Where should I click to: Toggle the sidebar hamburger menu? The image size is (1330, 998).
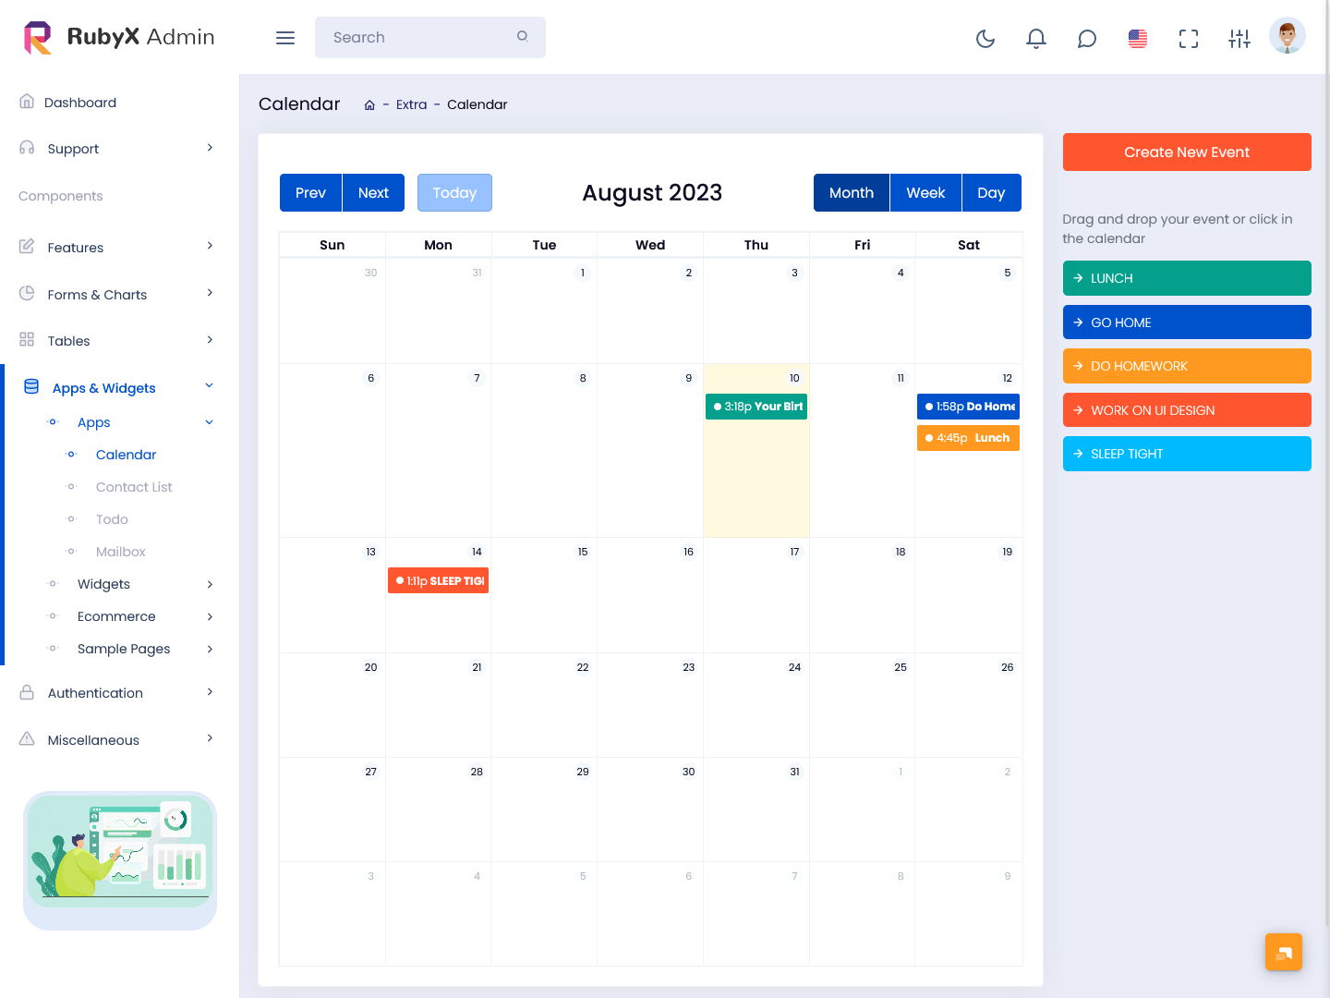(x=285, y=38)
